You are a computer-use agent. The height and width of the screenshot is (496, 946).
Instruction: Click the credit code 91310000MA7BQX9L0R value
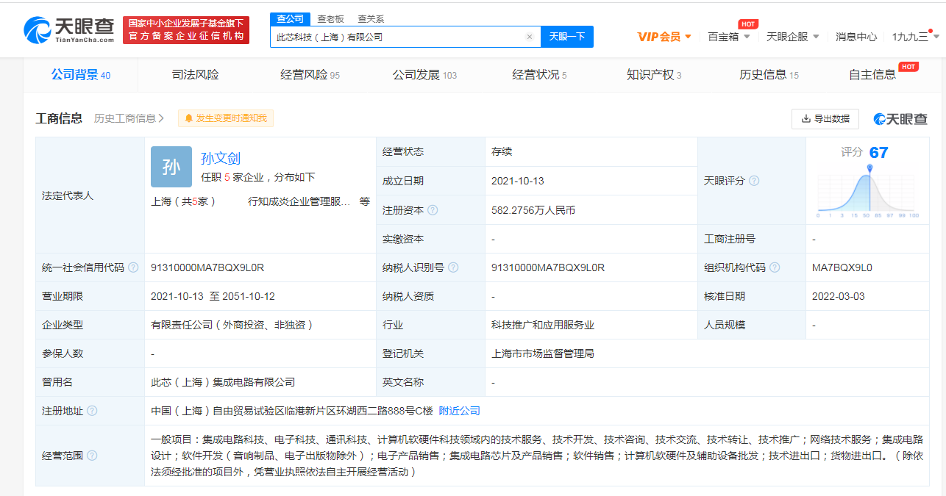tap(207, 267)
